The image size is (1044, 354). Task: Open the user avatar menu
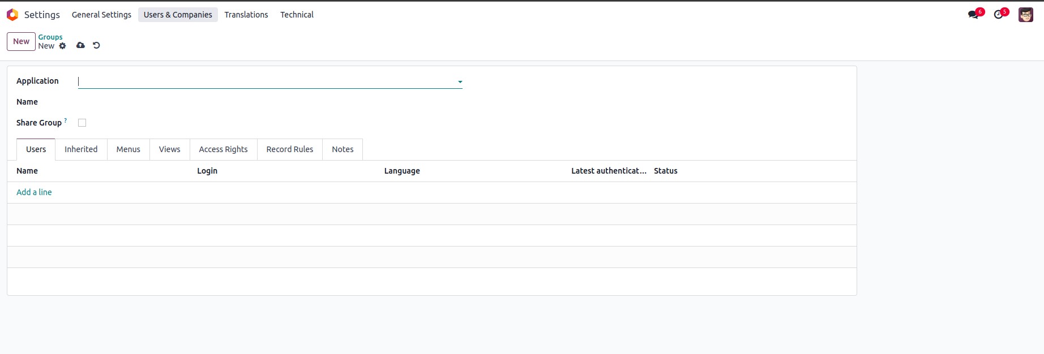pyautogui.click(x=1026, y=15)
